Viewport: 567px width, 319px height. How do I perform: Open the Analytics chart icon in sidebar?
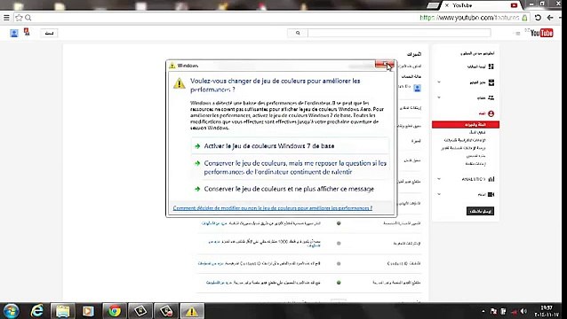491,179
